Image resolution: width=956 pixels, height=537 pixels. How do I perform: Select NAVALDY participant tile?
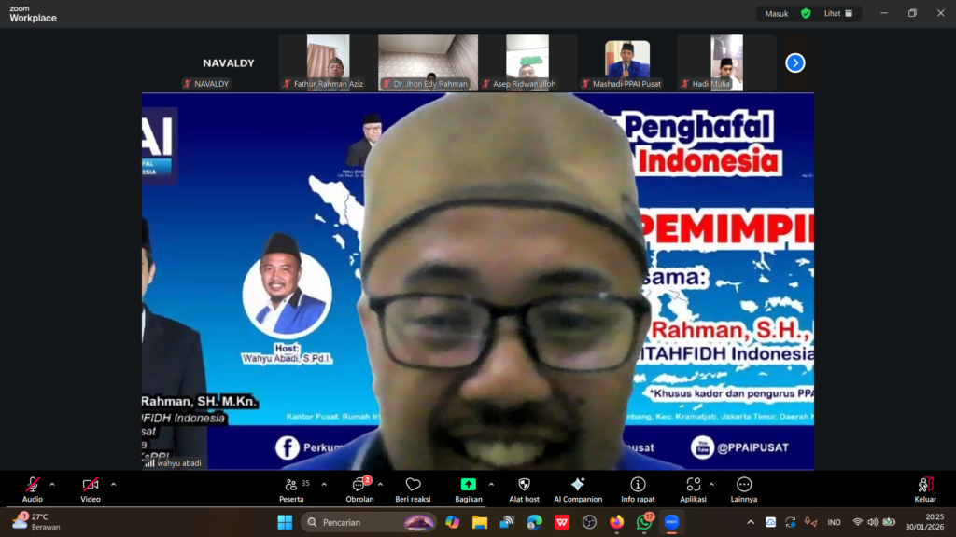click(x=229, y=62)
